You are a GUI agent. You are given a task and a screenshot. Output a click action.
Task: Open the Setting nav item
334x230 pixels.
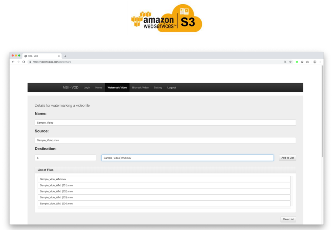coord(158,87)
